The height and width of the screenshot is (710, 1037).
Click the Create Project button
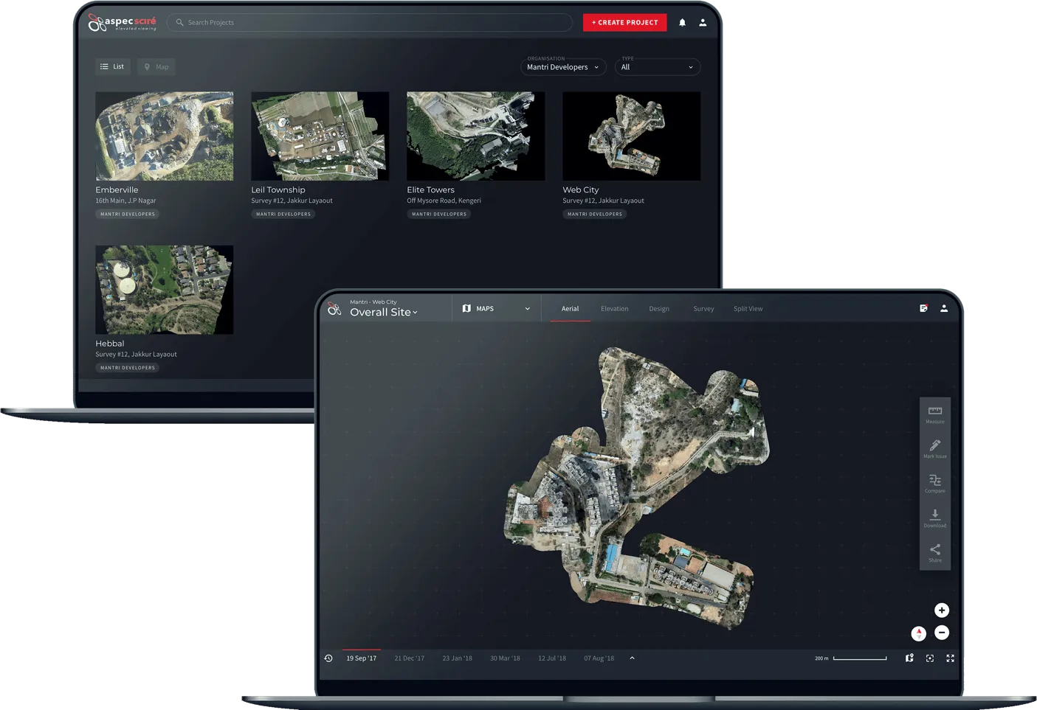click(624, 23)
